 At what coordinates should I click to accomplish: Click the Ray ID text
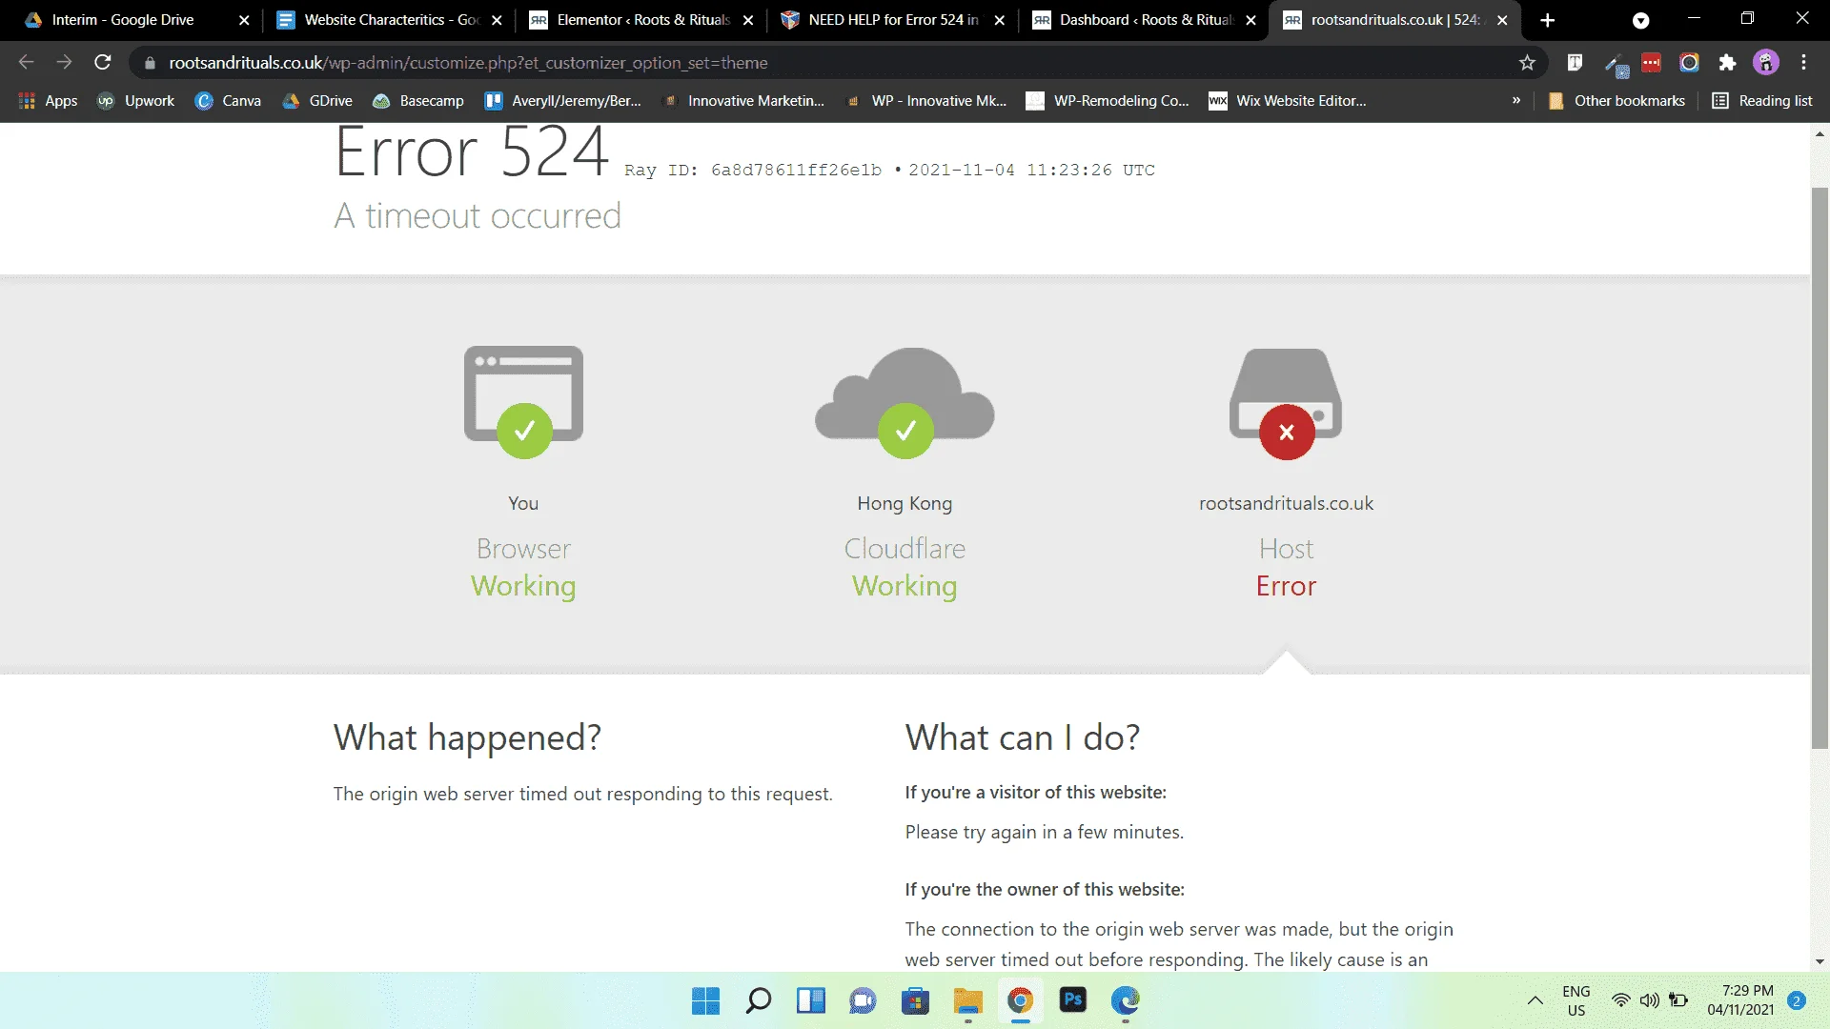753,170
